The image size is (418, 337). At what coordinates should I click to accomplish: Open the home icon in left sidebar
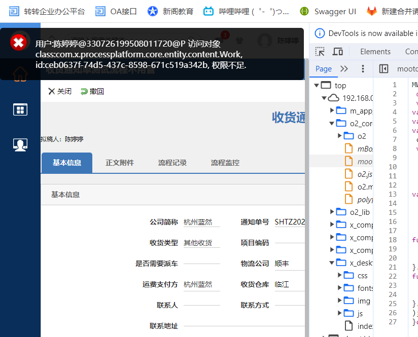pyautogui.click(x=20, y=74)
